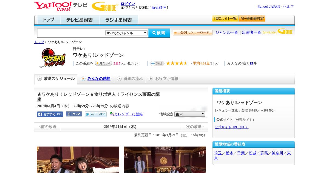
Task: Click Facebook おすすめ 133 button
Action: click(x=50, y=114)
